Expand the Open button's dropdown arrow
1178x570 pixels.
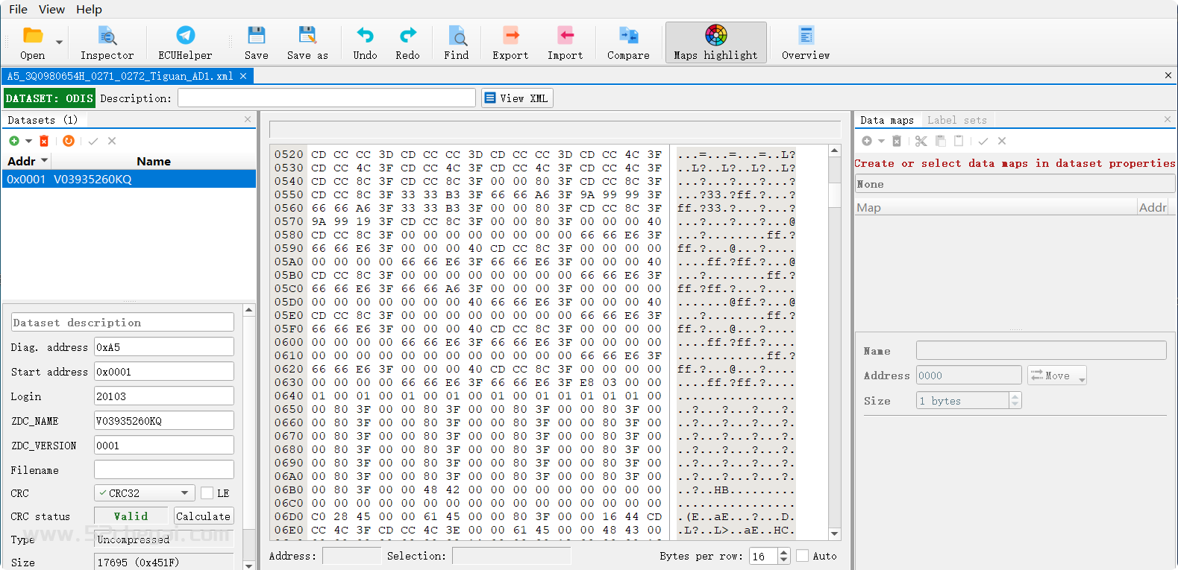tap(59, 42)
